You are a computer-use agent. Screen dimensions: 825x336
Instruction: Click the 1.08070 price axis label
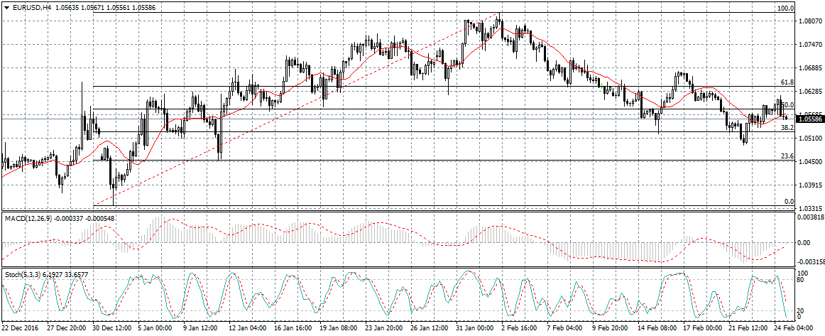[x=810, y=21]
